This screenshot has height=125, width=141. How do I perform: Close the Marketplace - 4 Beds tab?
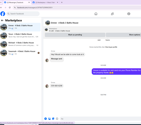(x=58, y=3)
